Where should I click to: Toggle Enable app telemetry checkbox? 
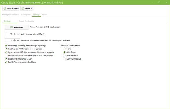6,45
